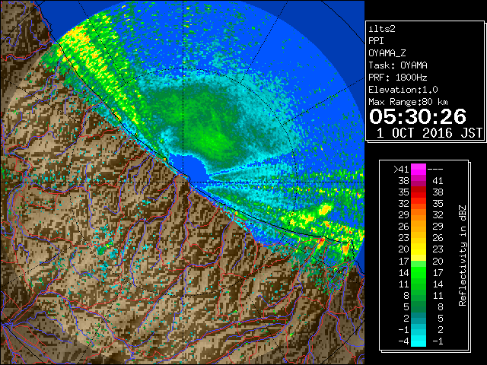
Task: Click the 'PPI' scan type label
Action: (x=376, y=41)
